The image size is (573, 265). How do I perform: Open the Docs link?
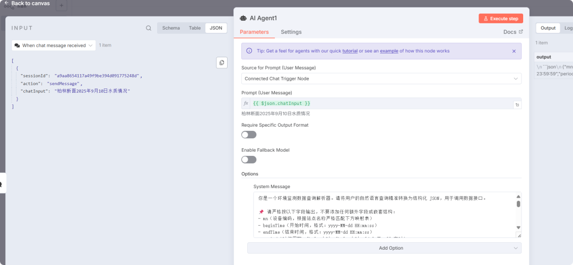513,32
